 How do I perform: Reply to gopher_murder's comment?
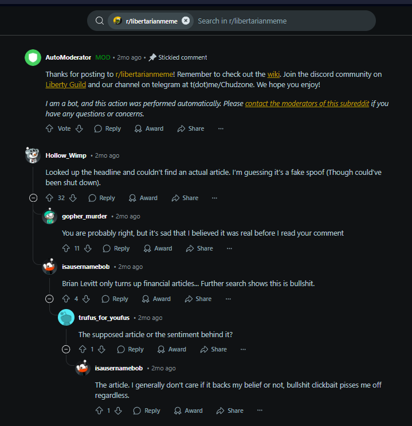[116, 248]
